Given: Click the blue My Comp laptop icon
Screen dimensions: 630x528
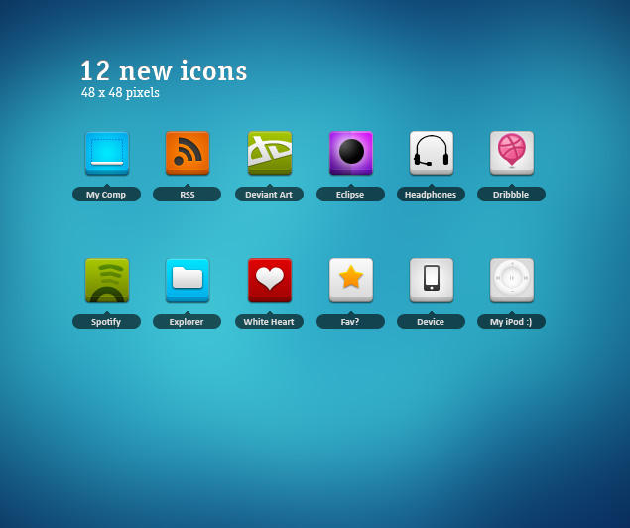Looking at the screenshot, I should pyautogui.click(x=107, y=153).
